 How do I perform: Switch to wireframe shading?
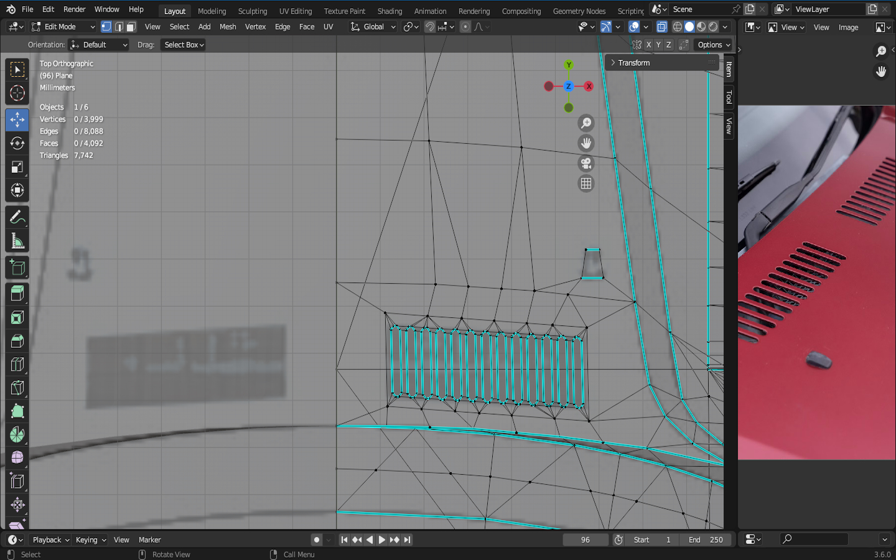point(678,27)
